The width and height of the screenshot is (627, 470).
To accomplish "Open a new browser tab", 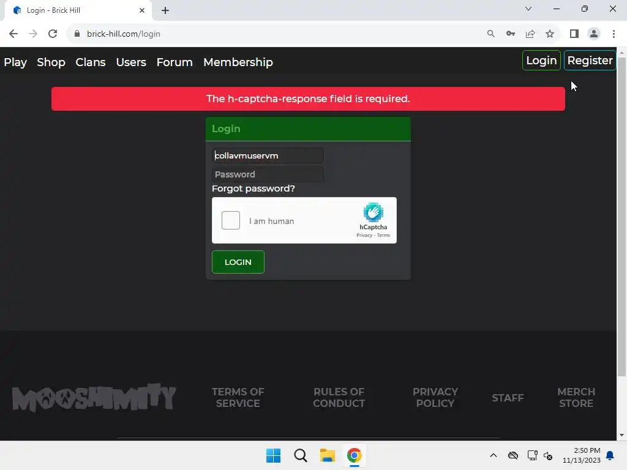I will point(165,10).
